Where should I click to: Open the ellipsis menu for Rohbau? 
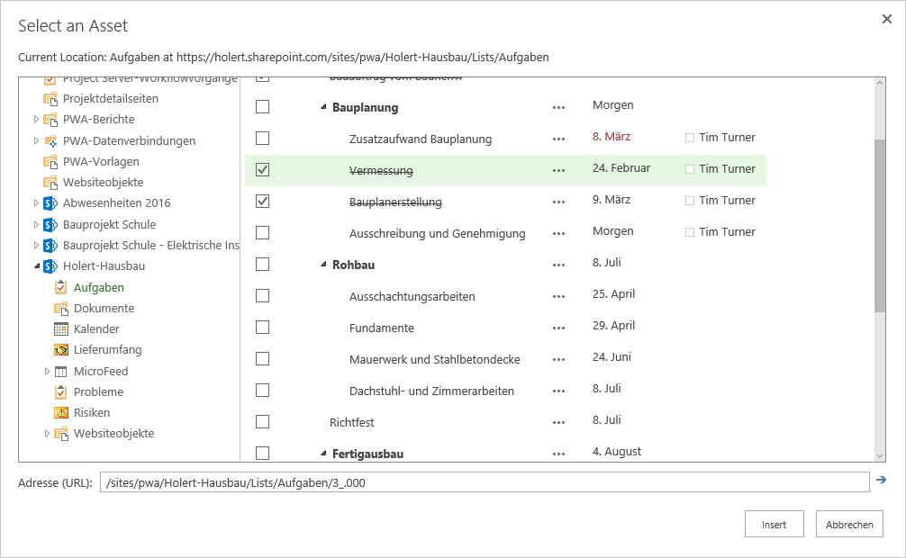coord(558,265)
